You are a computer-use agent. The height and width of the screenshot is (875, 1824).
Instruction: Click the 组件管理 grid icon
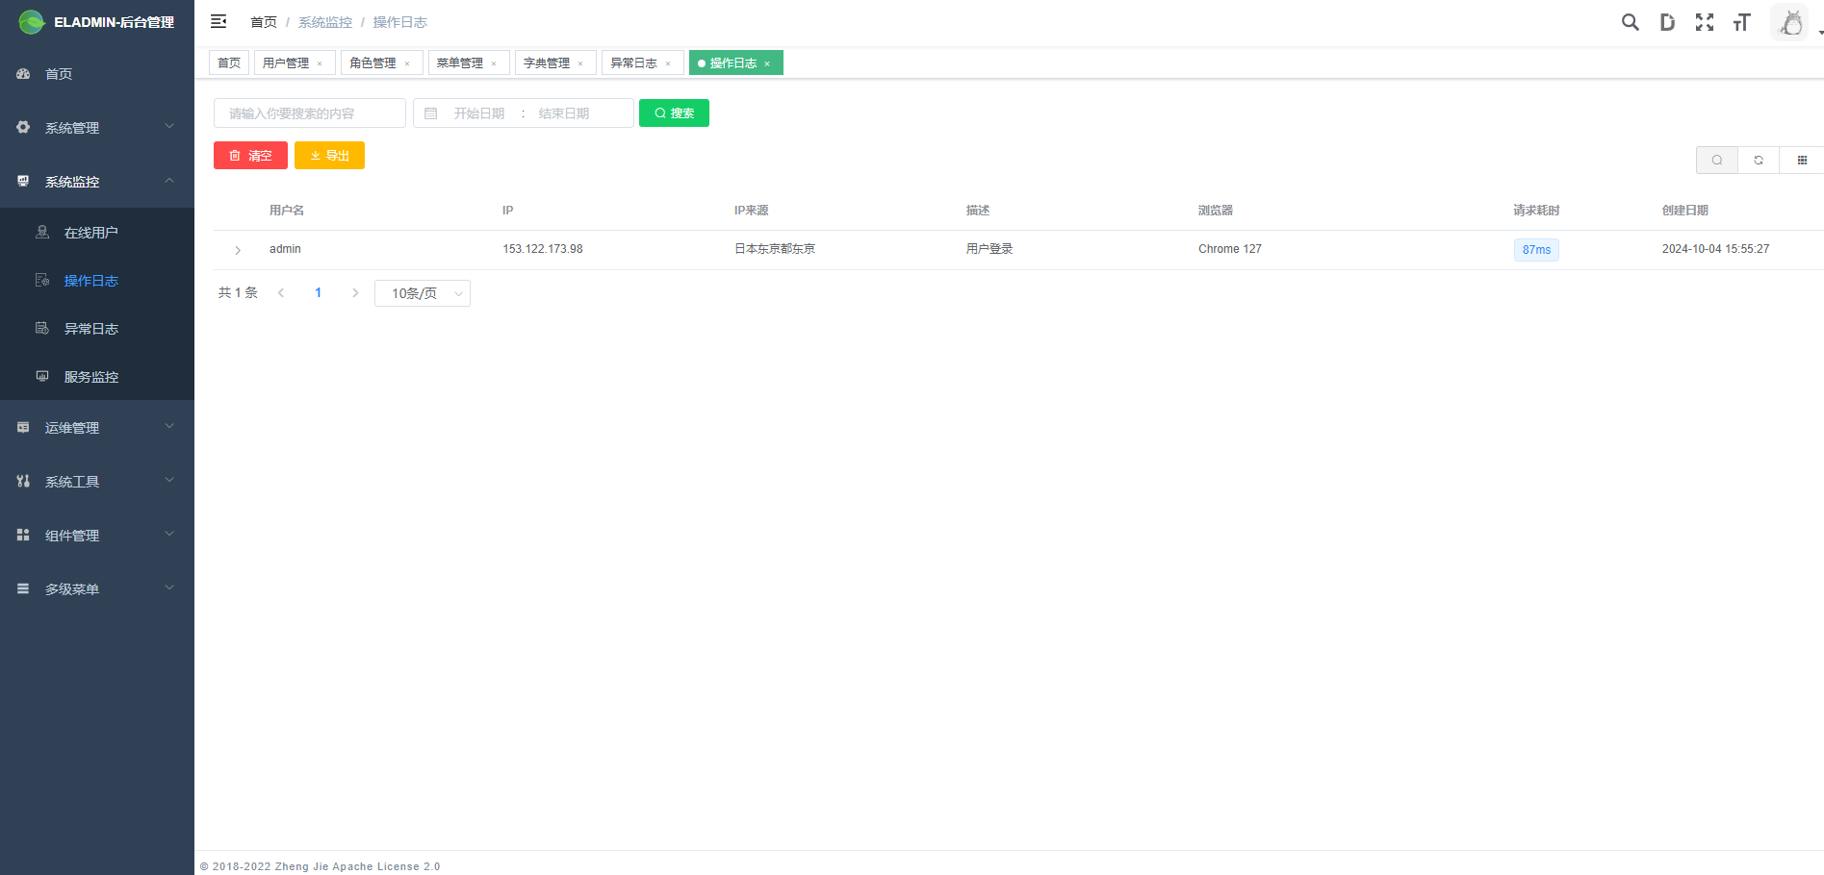tap(23, 535)
